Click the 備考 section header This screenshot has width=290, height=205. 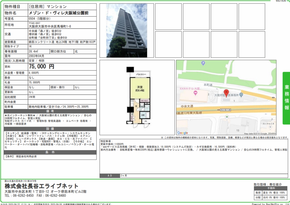(x=50, y=111)
